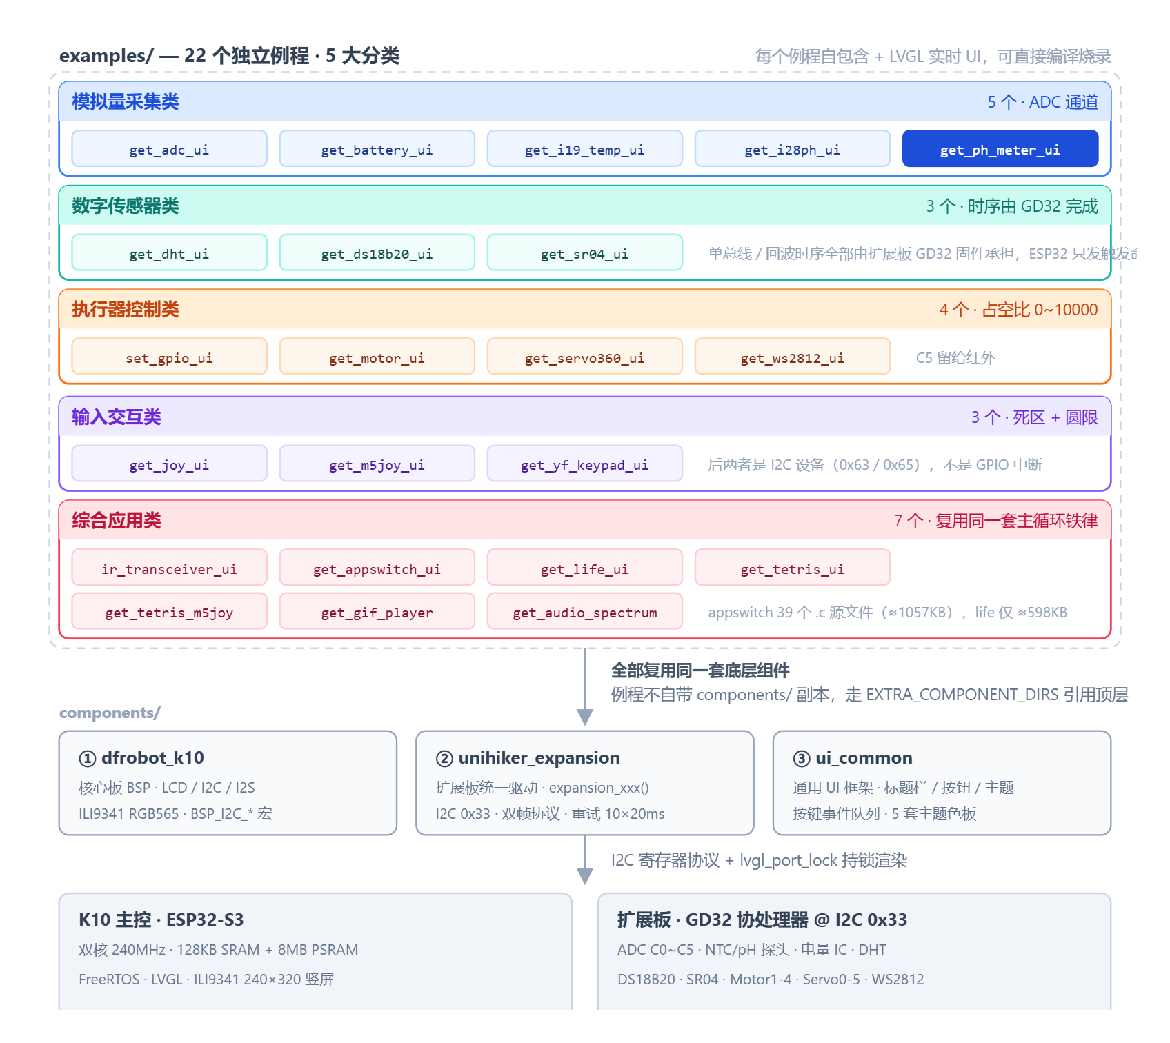Select the get_adc_ui example chip
1170x1043 pixels.
coord(169,149)
